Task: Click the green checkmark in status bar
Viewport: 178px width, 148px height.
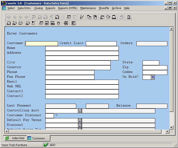Action: 46,145
